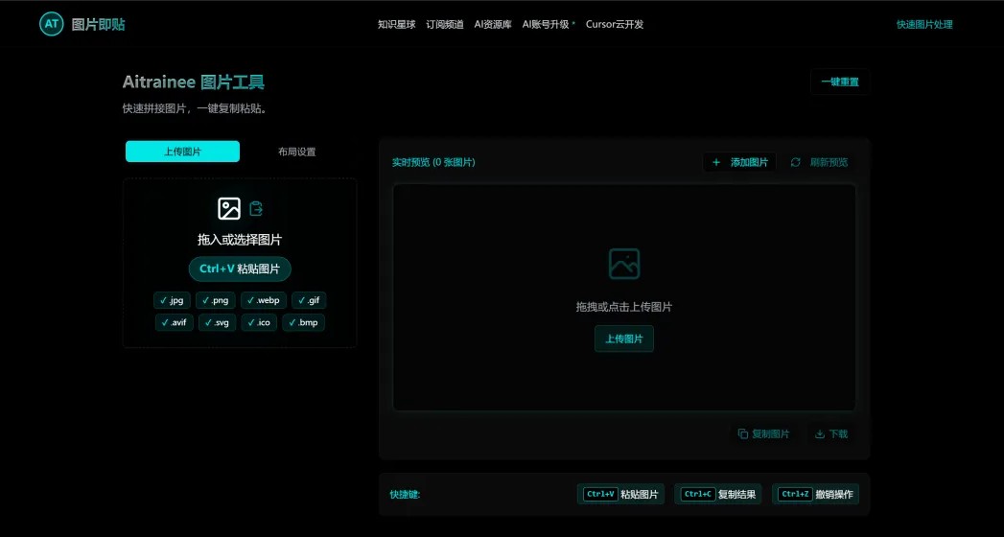
Task: Click the 撤销操作 shortcut label
Action: click(x=834, y=495)
